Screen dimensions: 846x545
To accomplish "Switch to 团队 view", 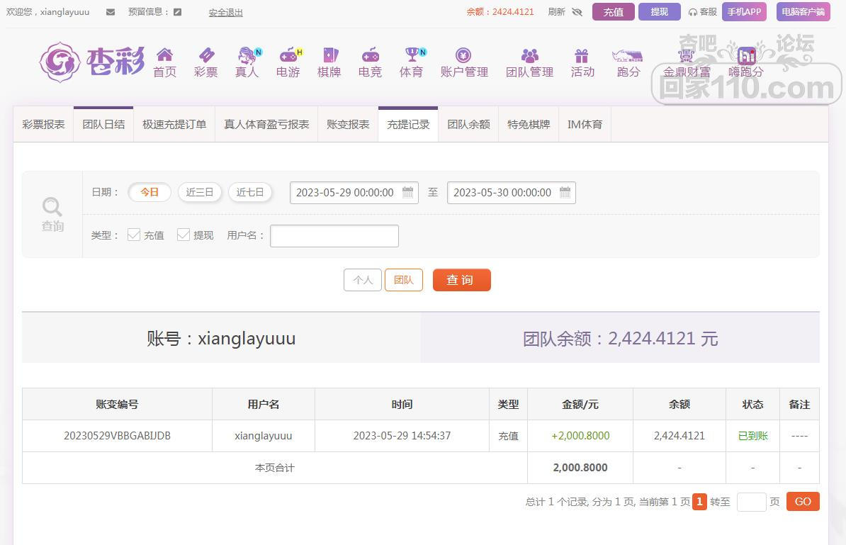I will pos(404,280).
